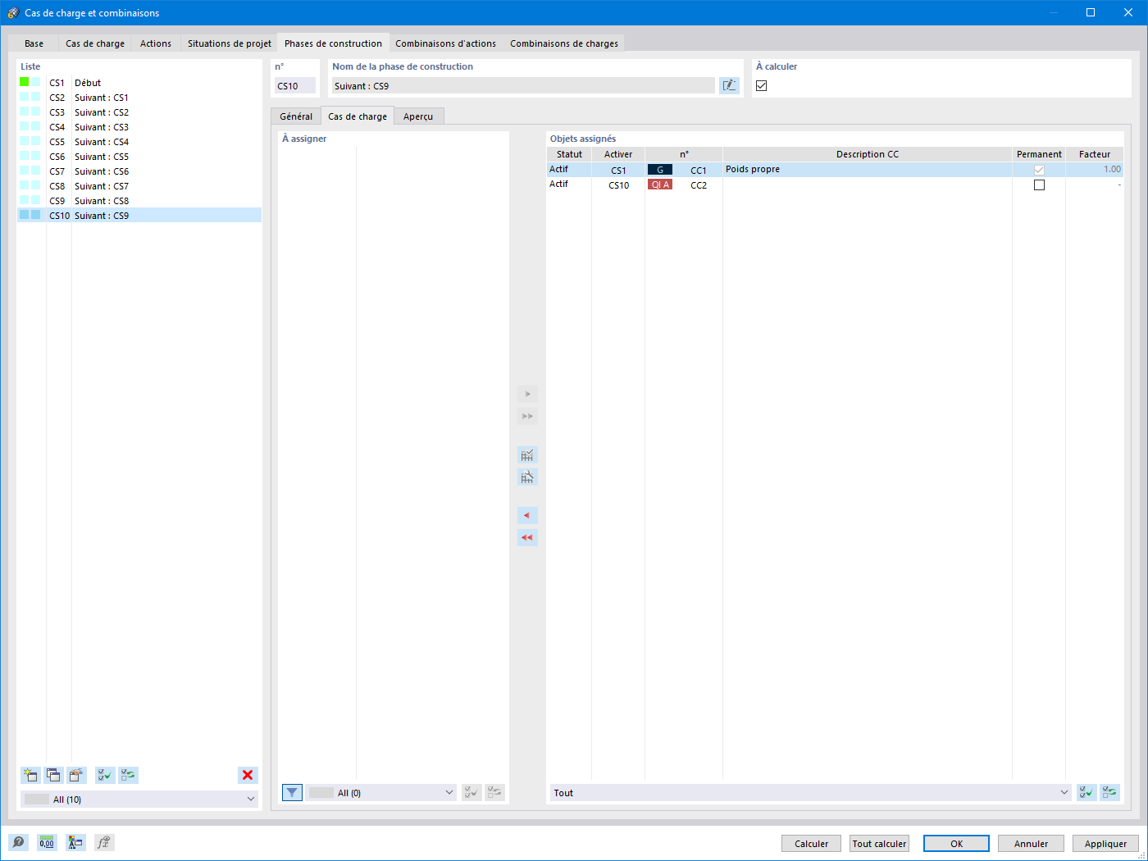Viewport: 1148px width, 861px height.
Task: Toggle Permanent checkbox for CC2 row
Action: pos(1039,185)
